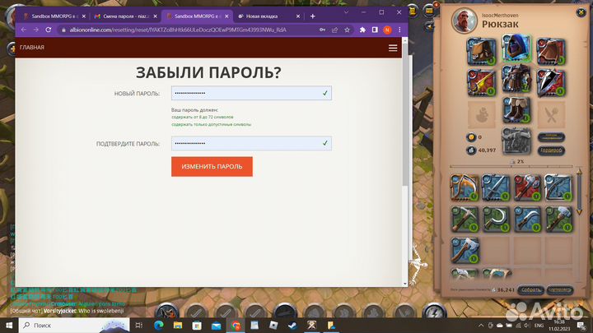Select the equipped brown cape slot

[x=551, y=51]
